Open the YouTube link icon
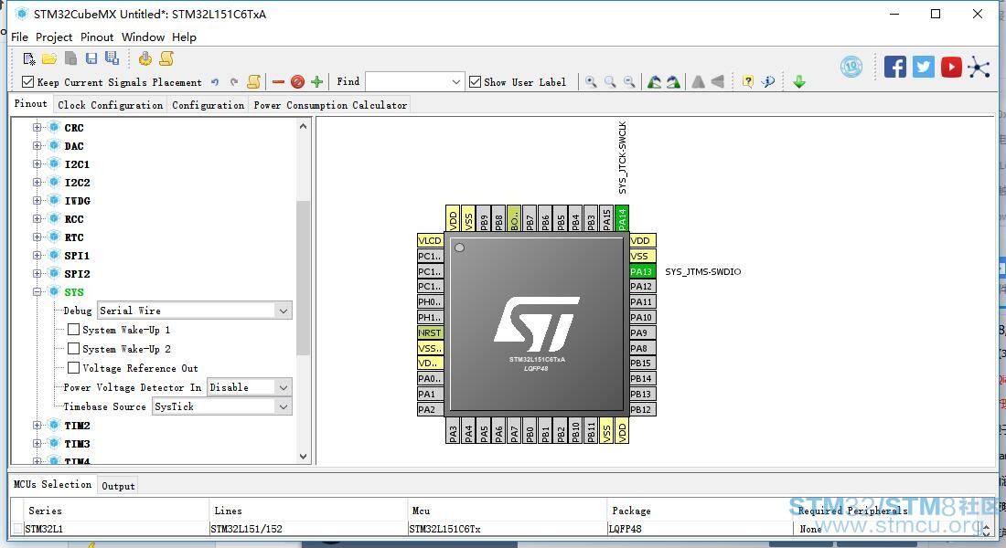 coord(951,67)
